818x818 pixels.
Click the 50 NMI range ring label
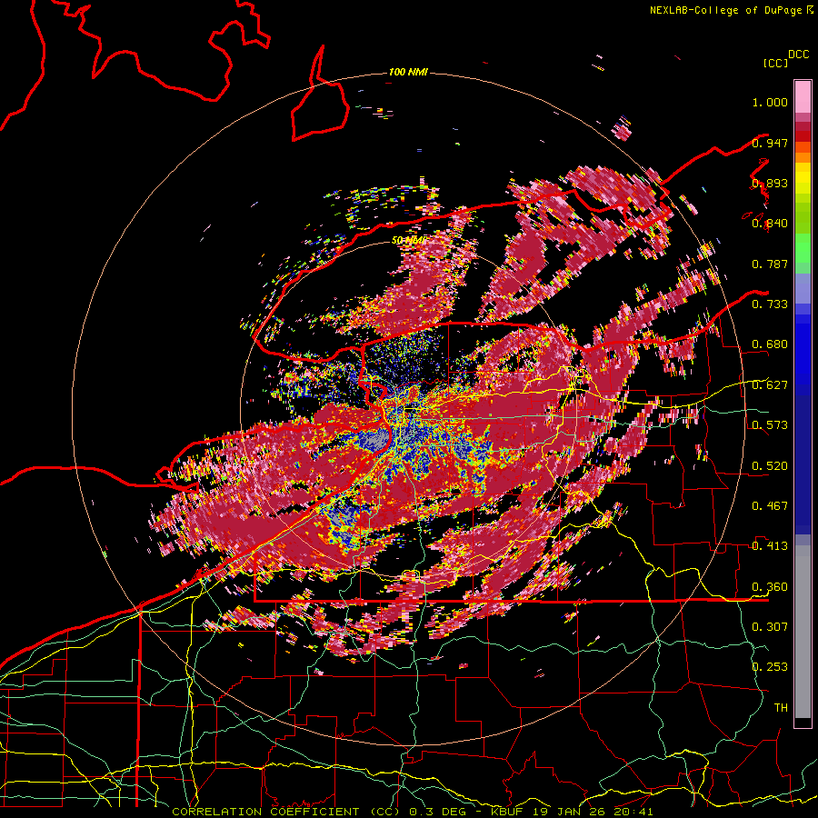click(x=409, y=240)
